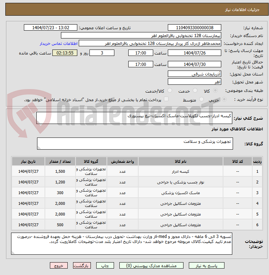The height and width of the screenshot is (275, 269).
Task: Click the quantity 500 cell
Action: tap(60, 225)
